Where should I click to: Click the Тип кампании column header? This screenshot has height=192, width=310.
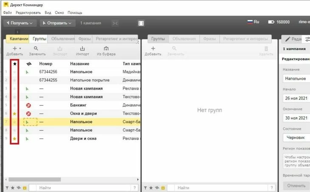tap(132, 64)
